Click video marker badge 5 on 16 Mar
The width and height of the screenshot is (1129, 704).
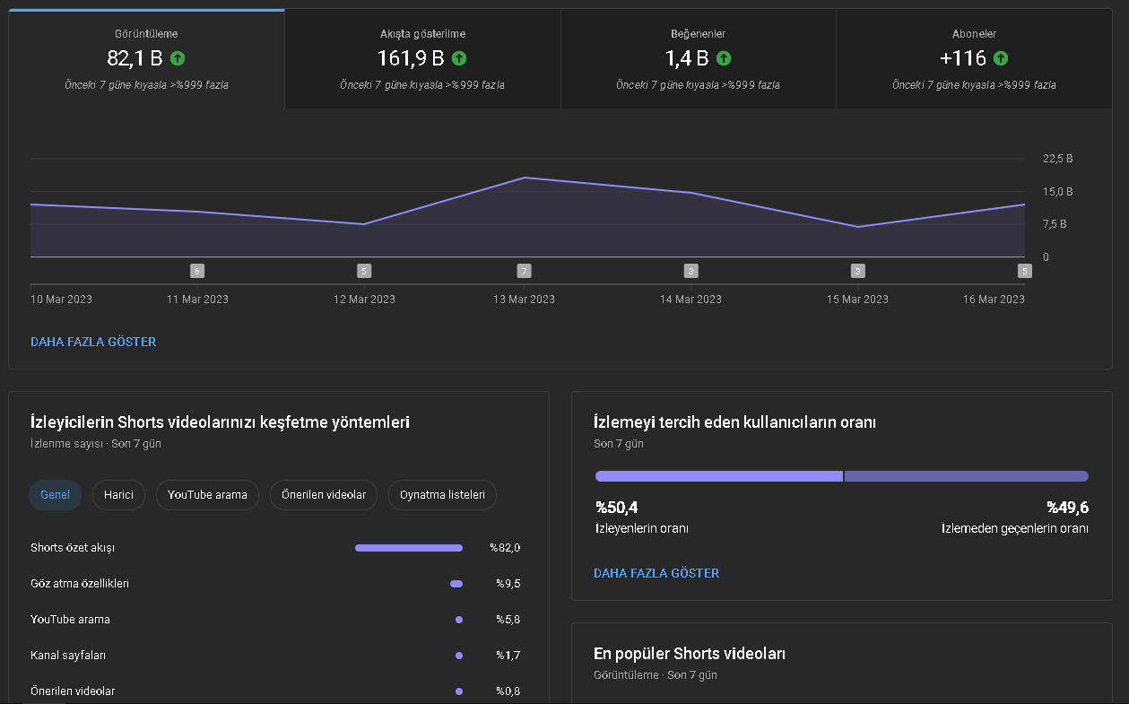1024,271
